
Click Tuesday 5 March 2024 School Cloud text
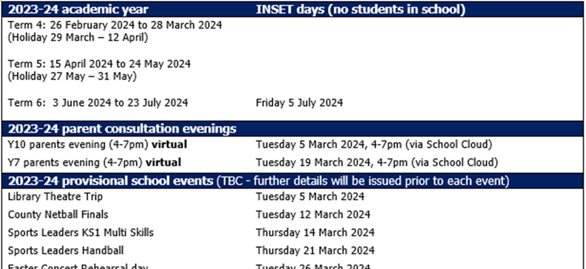tap(374, 145)
